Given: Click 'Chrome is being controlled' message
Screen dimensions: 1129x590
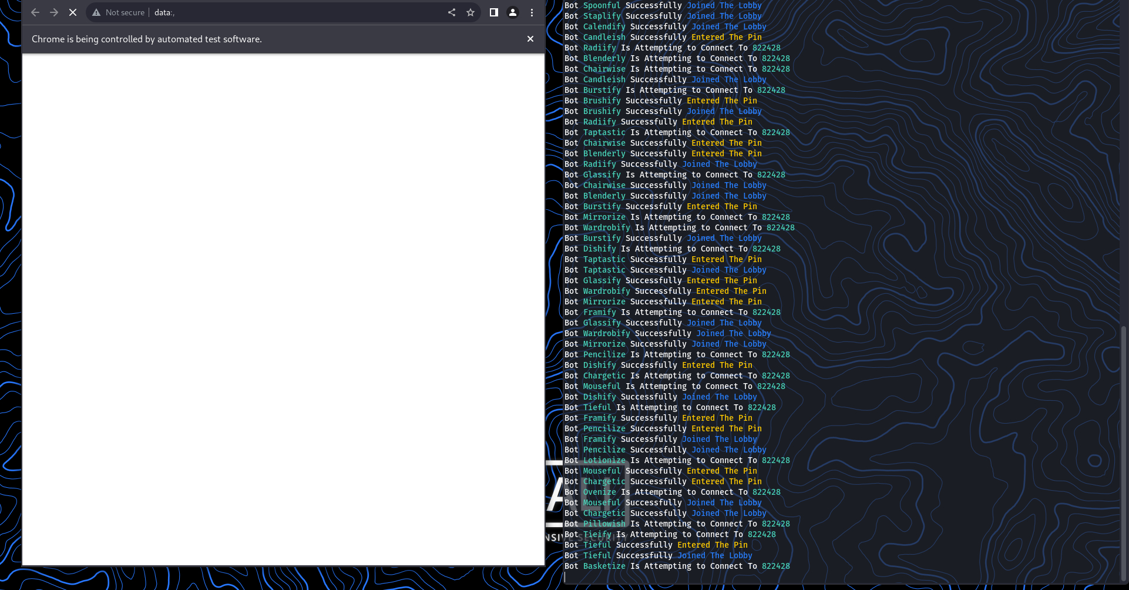Looking at the screenshot, I should pyautogui.click(x=147, y=39).
